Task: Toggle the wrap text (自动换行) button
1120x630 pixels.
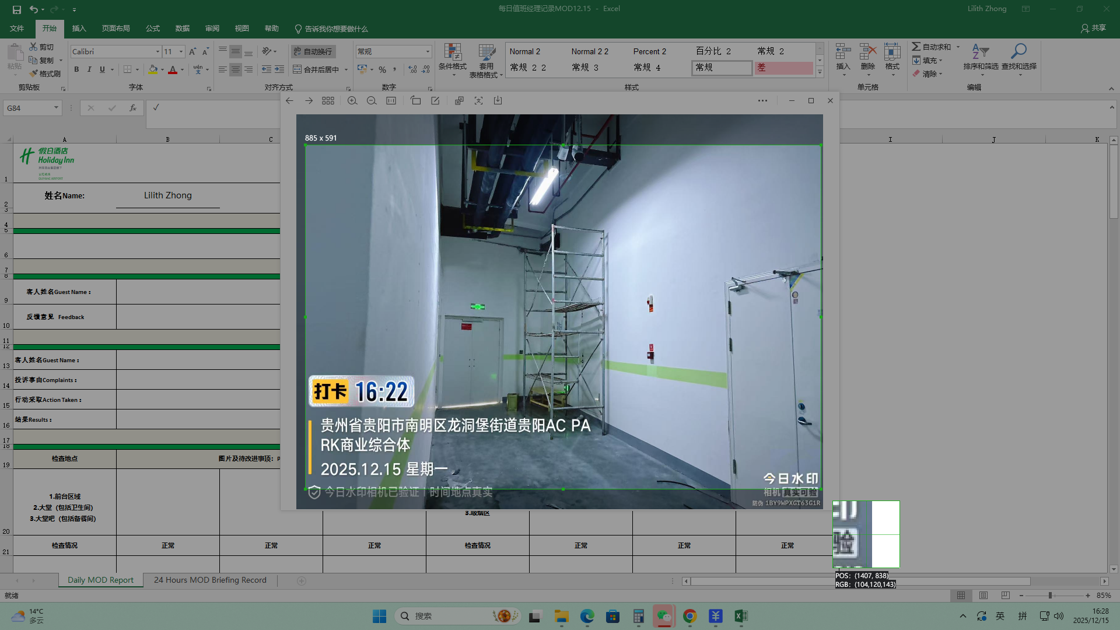Action: coord(313,51)
